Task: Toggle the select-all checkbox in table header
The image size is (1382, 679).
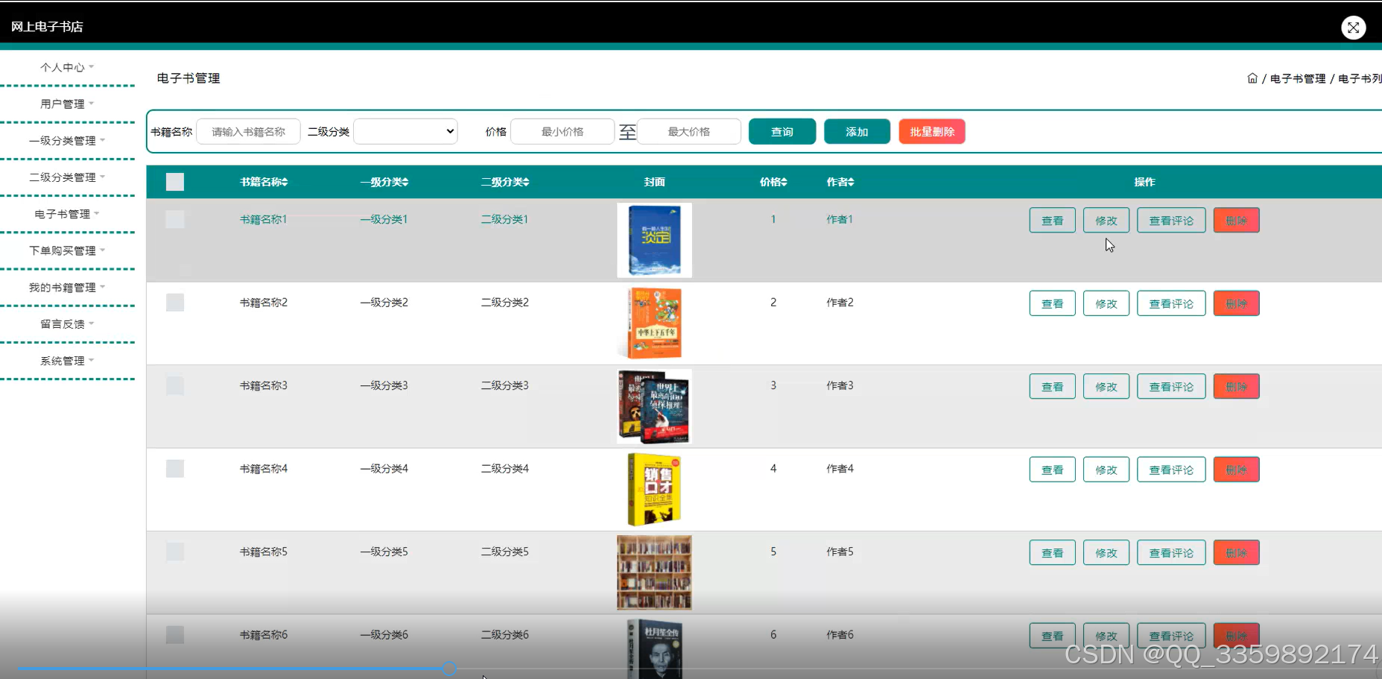Action: (174, 181)
